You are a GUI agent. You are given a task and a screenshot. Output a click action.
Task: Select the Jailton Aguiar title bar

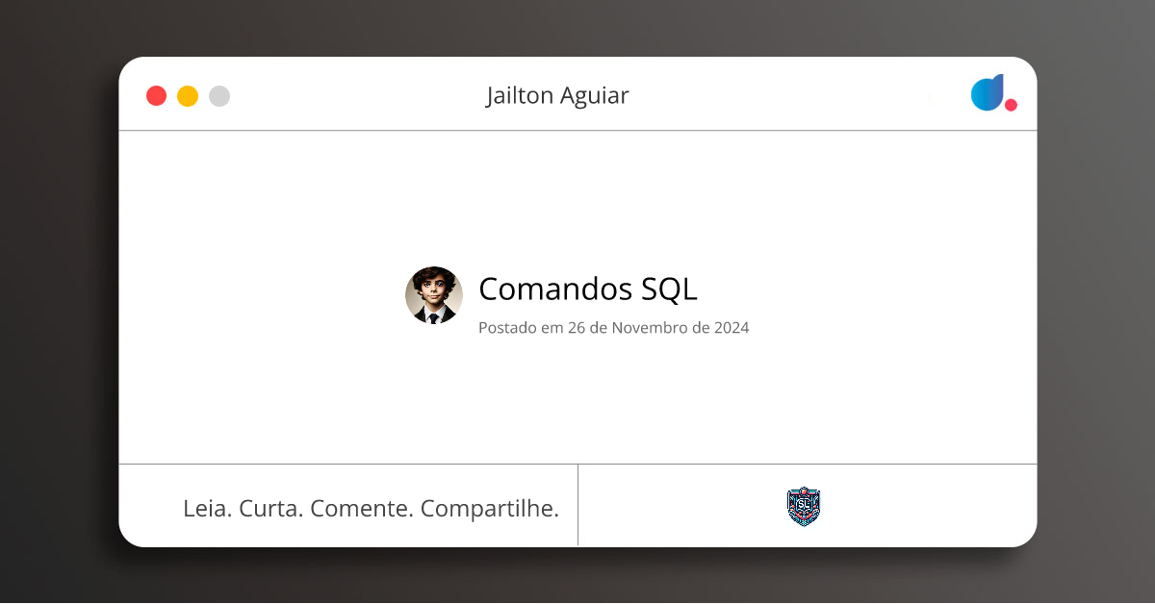558,95
